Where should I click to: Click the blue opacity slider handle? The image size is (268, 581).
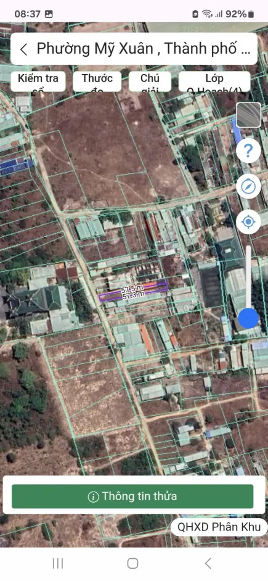click(x=248, y=318)
